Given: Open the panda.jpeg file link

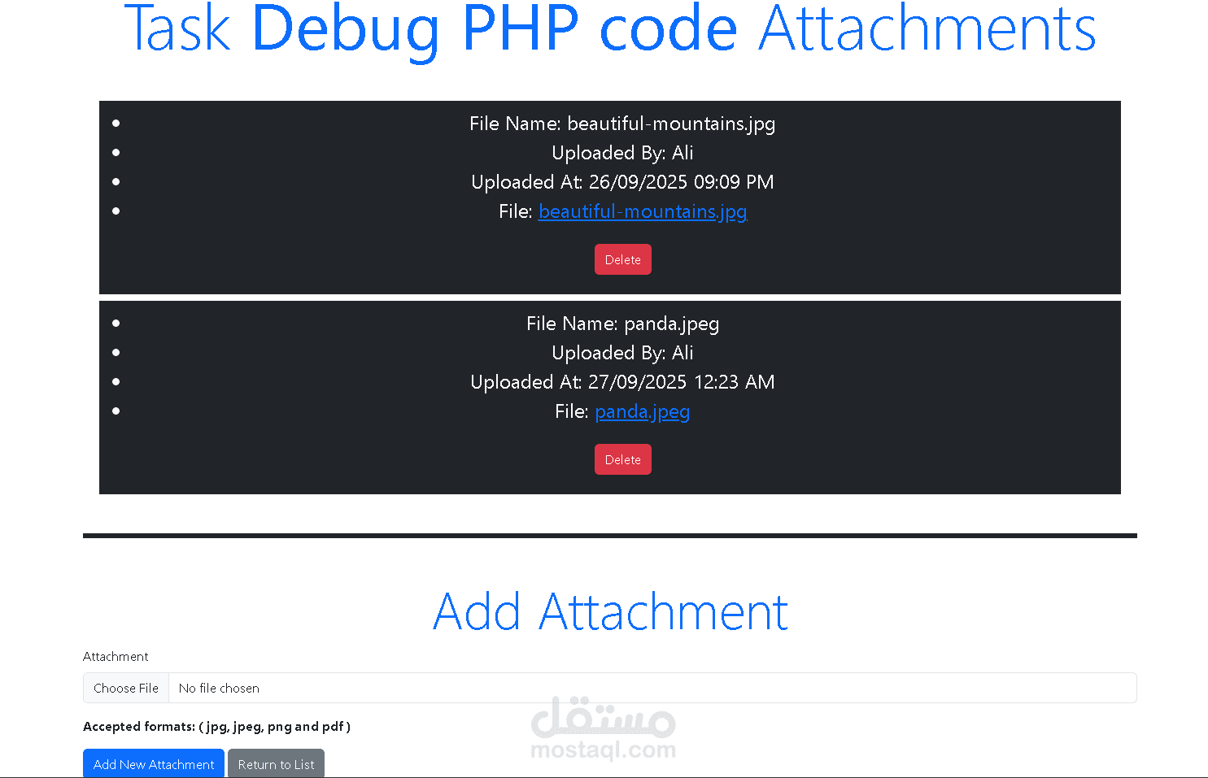Looking at the screenshot, I should click(642, 411).
